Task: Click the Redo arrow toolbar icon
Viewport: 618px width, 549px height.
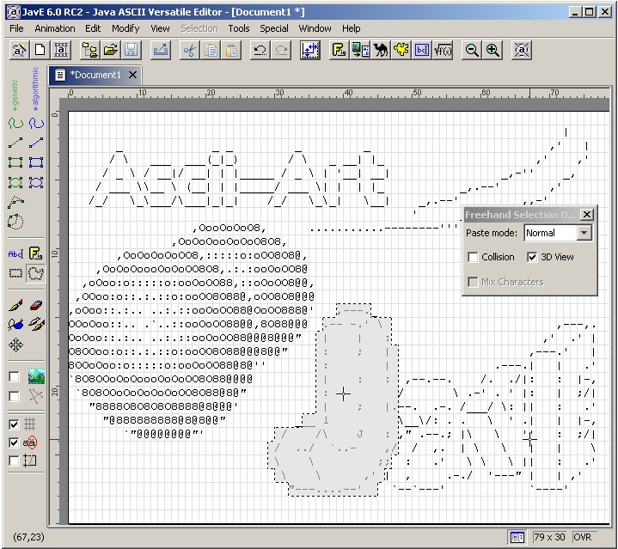Action: [281, 50]
